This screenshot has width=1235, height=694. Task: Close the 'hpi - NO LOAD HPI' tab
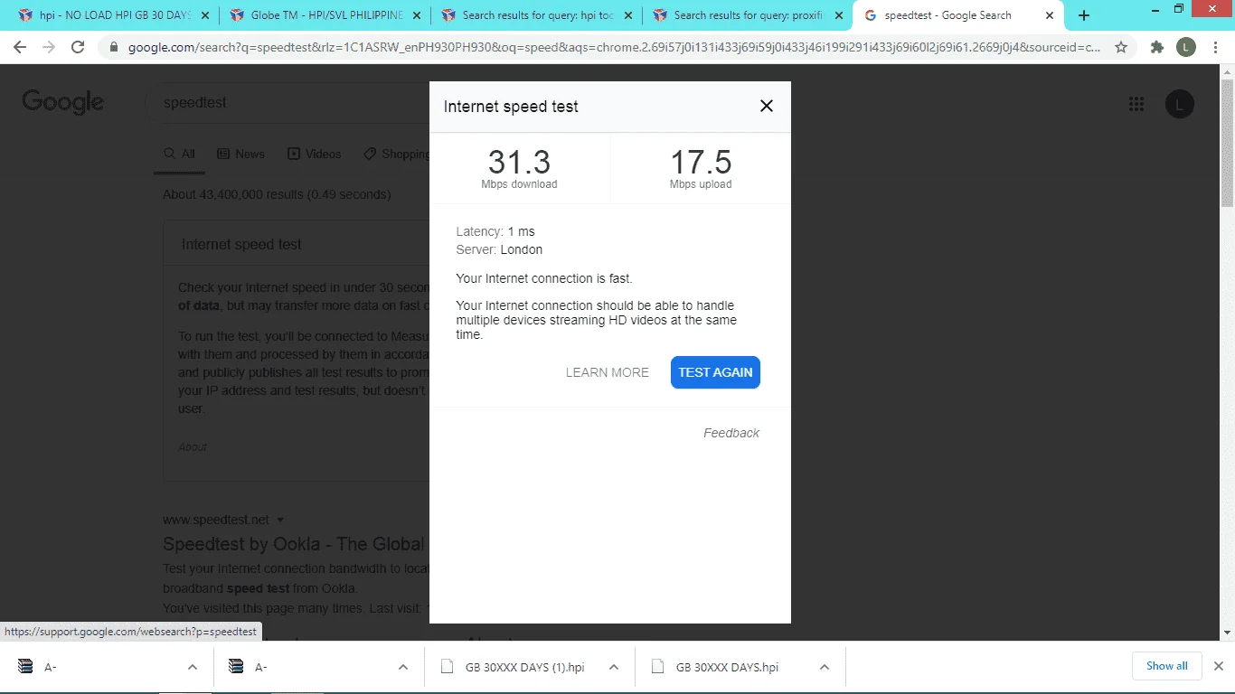[x=205, y=15]
